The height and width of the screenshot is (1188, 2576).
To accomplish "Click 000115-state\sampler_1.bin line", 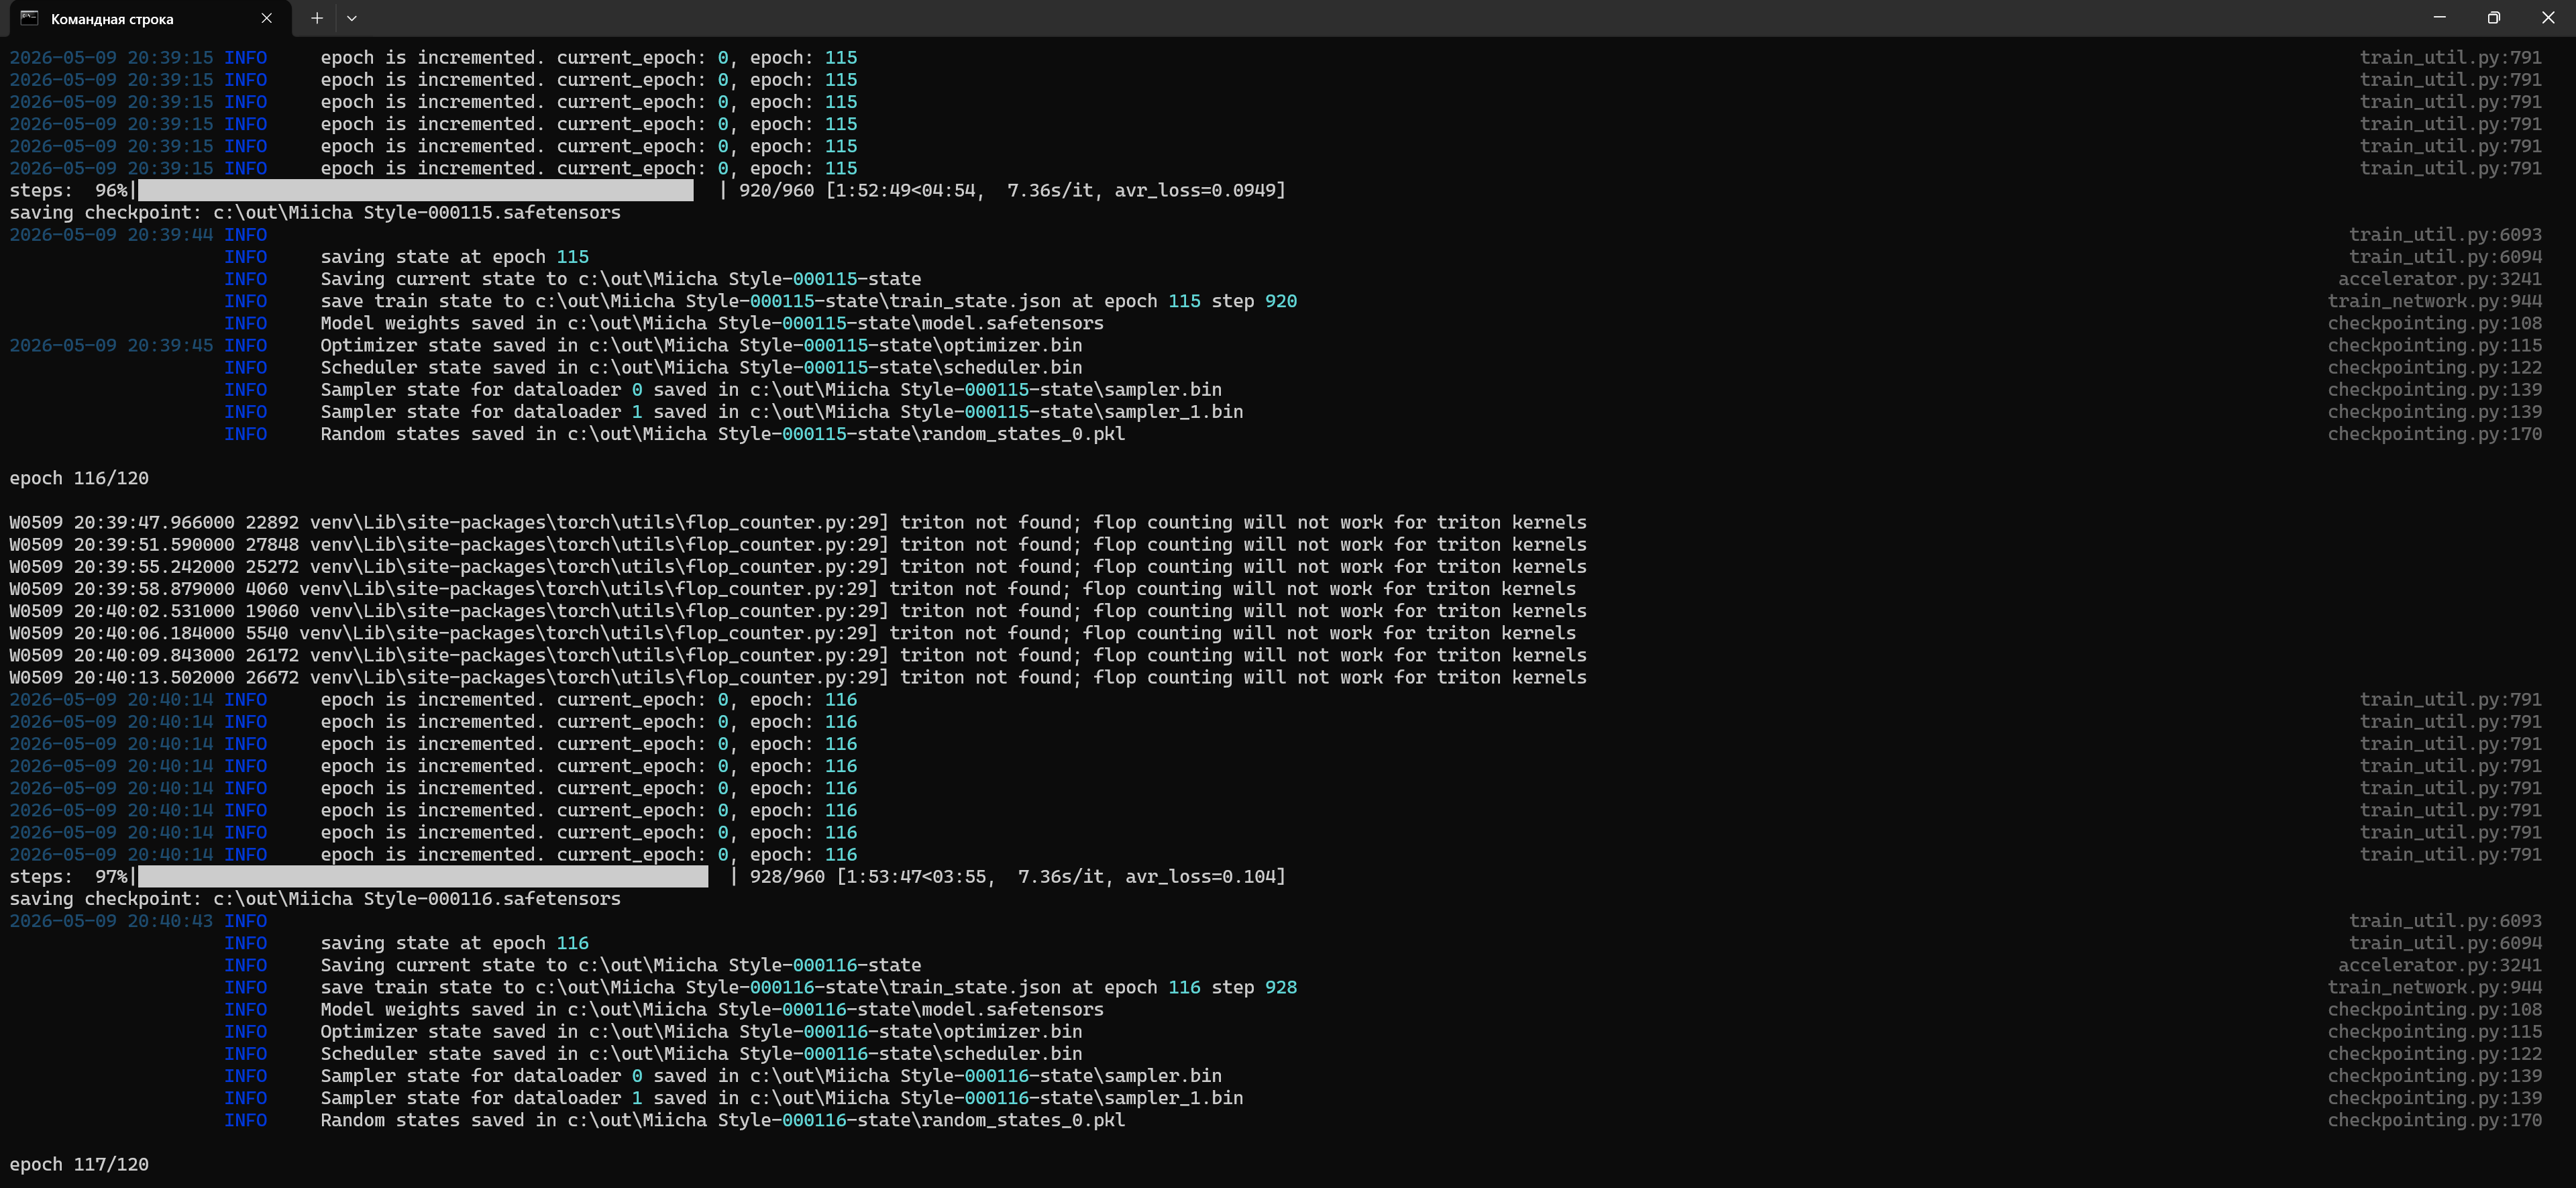I will tap(782, 412).
